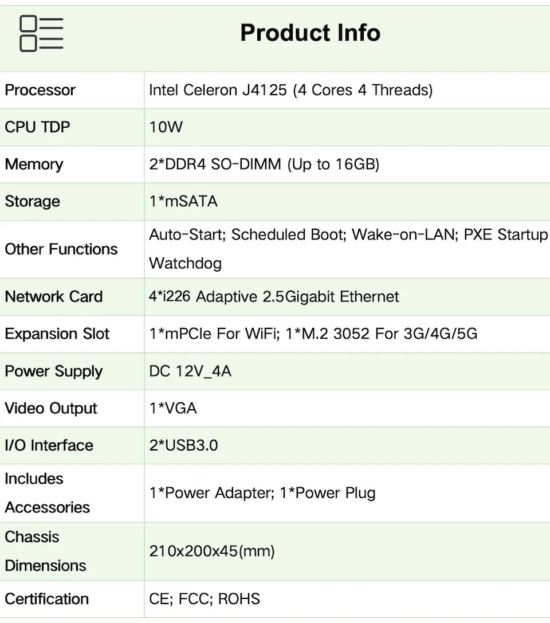Select the DC 12V_4A value
This screenshot has height=623, width=550.
click(190, 371)
